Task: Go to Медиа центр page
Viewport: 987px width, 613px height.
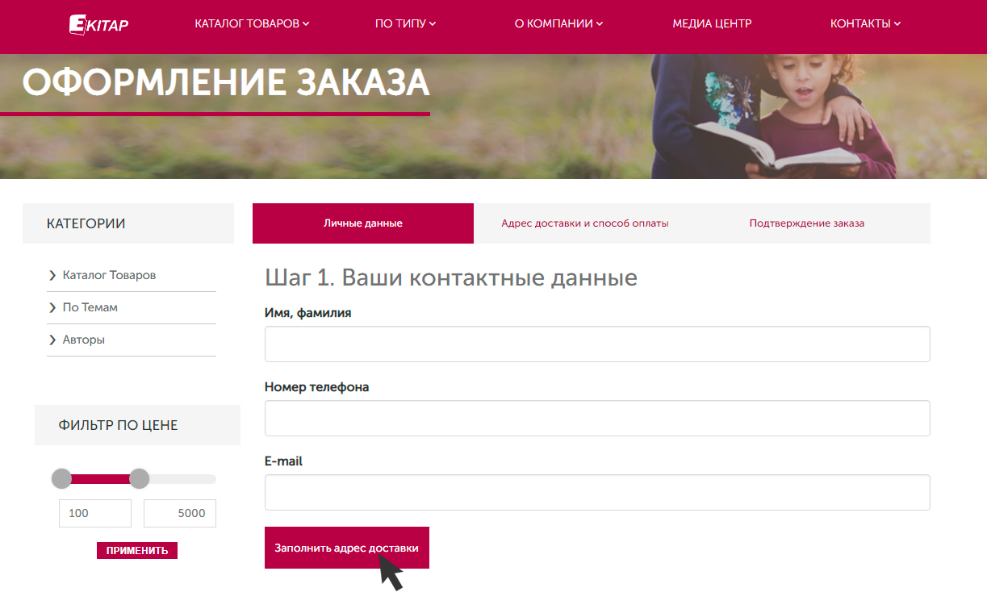Action: [x=712, y=24]
